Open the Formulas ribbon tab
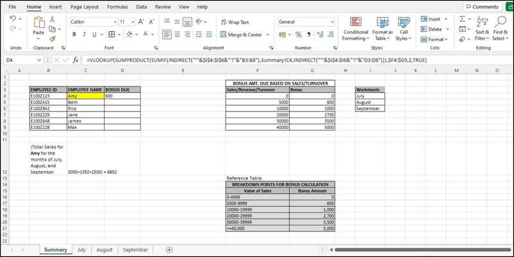 [117, 6]
